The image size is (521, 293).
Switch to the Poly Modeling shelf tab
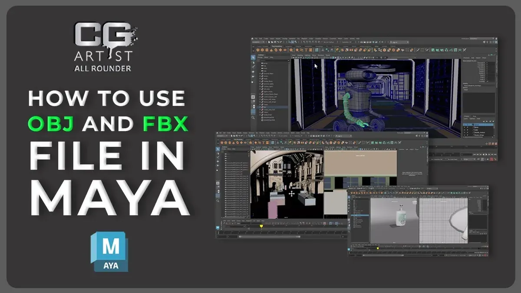[x=277, y=46]
